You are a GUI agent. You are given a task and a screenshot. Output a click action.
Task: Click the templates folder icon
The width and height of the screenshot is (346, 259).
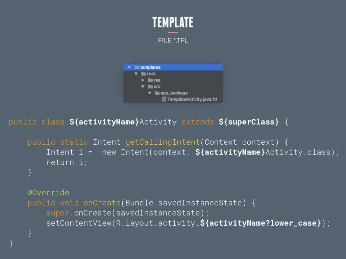click(x=137, y=67)
